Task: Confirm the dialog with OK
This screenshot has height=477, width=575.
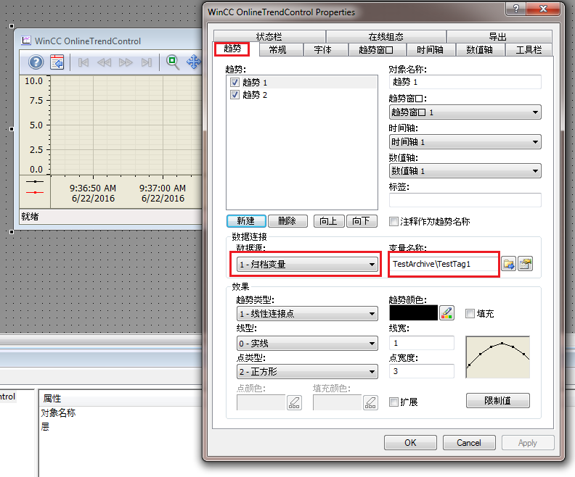Action: click(410, 443)
